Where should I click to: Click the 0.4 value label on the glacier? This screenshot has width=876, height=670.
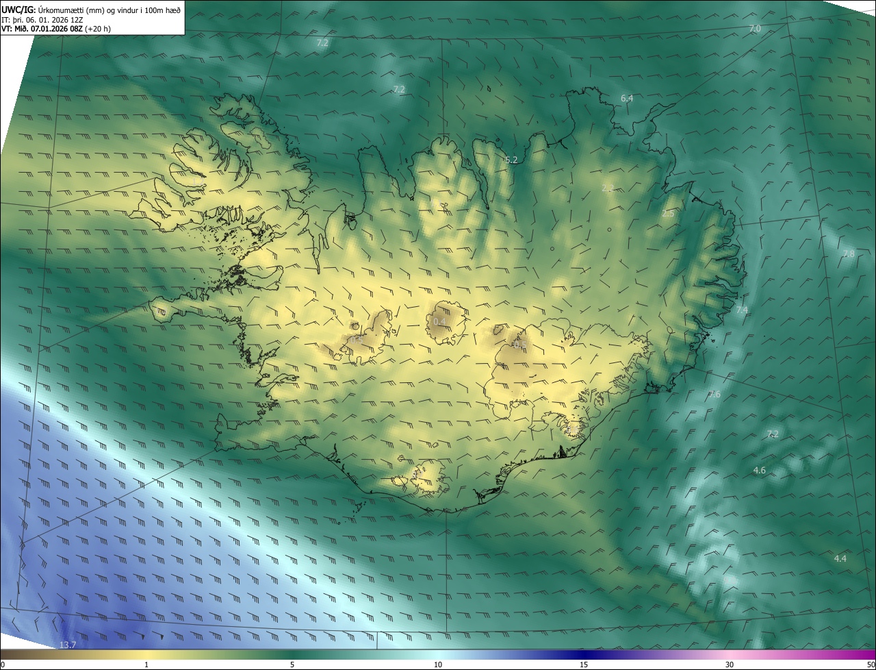pyautogui.click(x=440, y=322)
